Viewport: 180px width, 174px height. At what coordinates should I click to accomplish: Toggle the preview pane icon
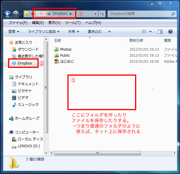(x=160, y=32)
